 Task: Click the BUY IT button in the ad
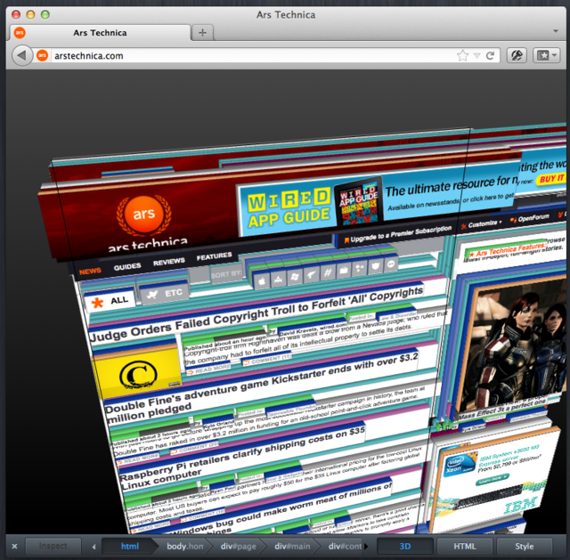(x=551, y=178)
